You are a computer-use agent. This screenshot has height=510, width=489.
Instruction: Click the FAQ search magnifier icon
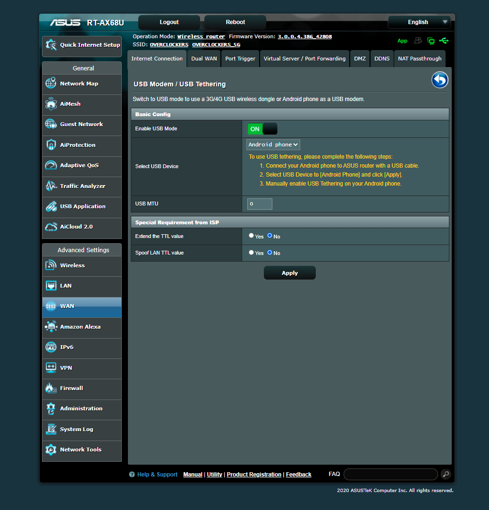(446, 474)
